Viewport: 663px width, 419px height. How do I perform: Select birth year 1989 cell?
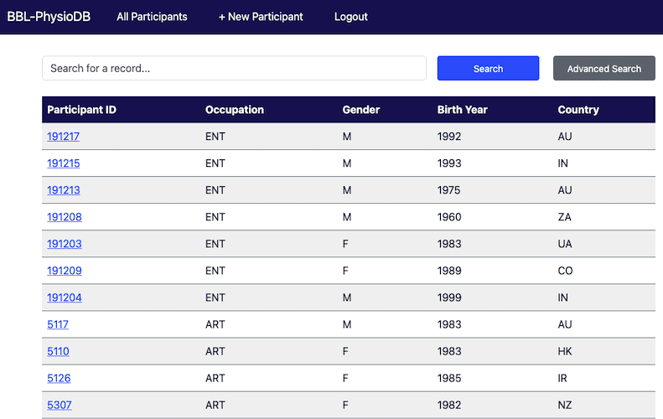[x=449, y=271]
